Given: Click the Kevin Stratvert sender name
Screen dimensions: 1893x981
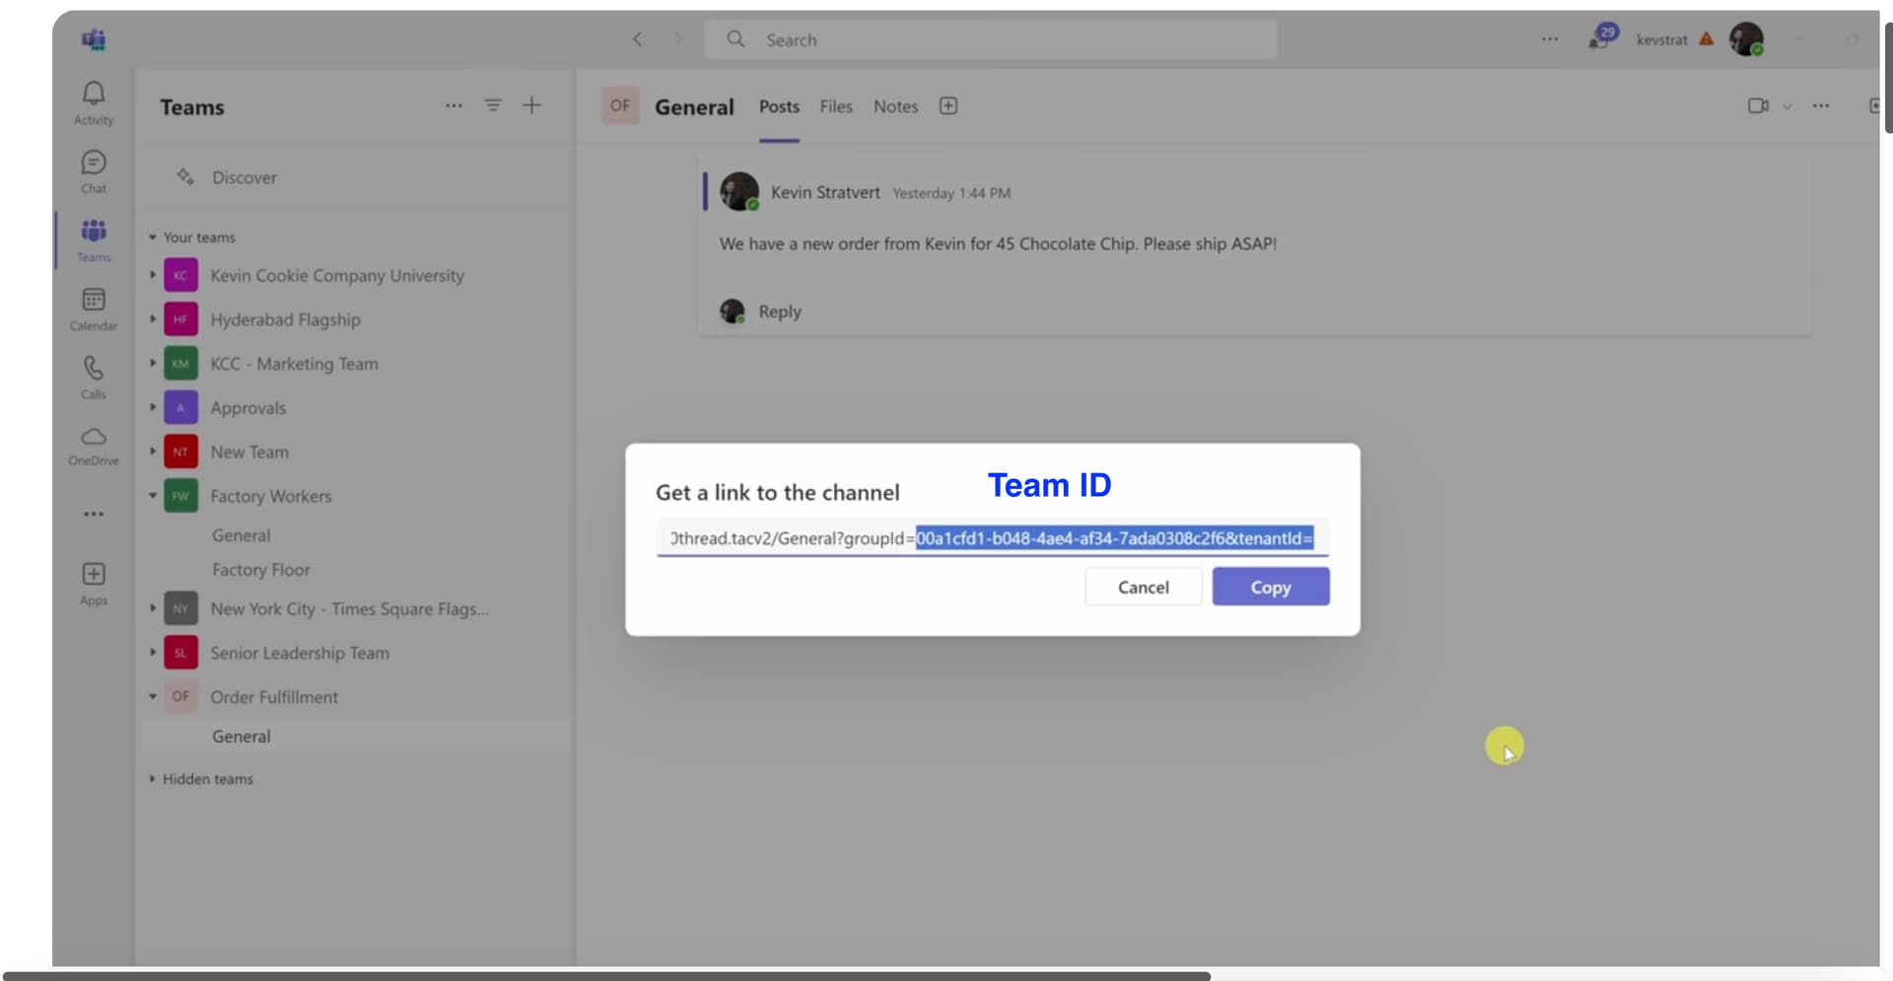Looking at the screenshot, I should pos(825,192).
